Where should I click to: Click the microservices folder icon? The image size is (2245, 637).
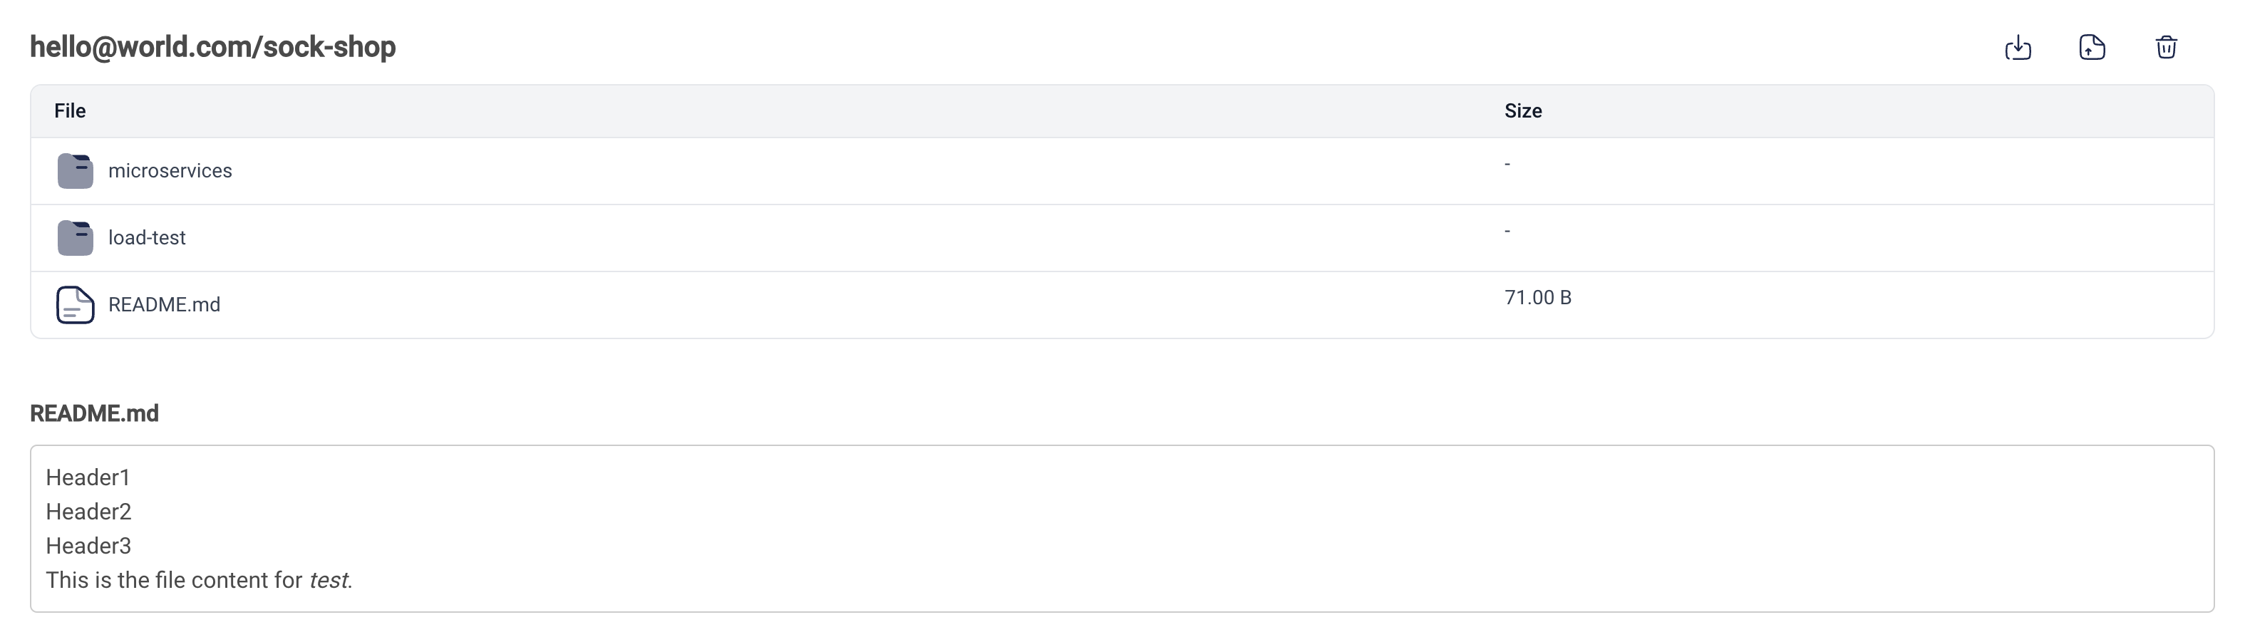[75, 171]
